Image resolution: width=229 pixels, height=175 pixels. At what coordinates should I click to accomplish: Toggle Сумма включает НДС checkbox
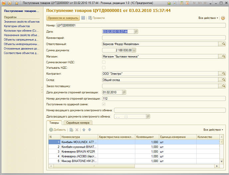click(104, 62)
